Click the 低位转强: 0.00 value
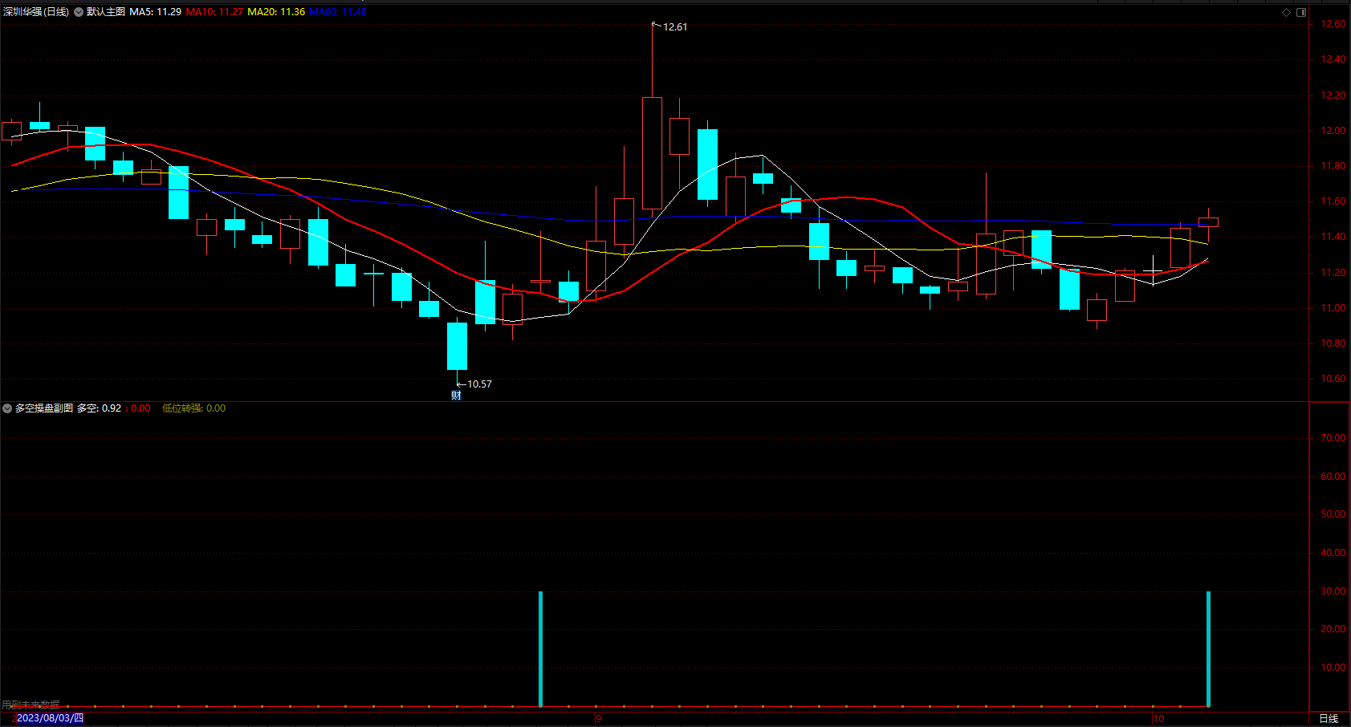The height and width of the screenshot is (727, 1351). click(x=194, y=408)
